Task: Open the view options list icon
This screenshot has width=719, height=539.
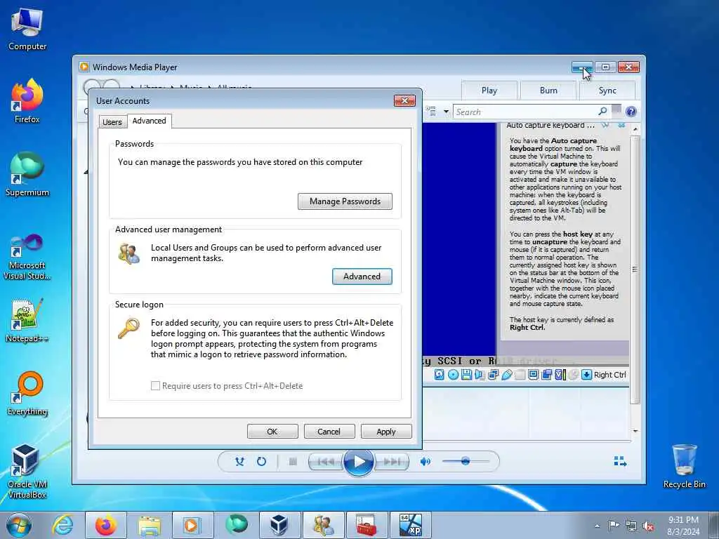Action: pyautogui.click(x=430, y=111)
